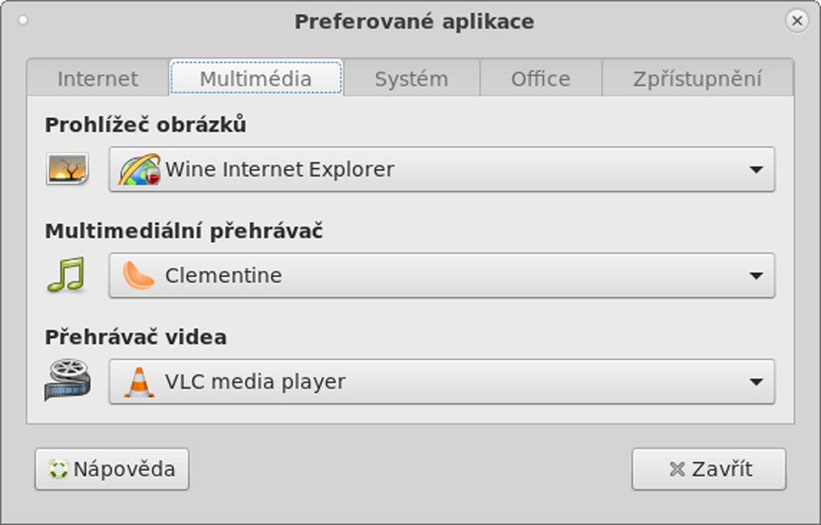
Task: Open the VLC media player combo box
Action: (442, 381)
